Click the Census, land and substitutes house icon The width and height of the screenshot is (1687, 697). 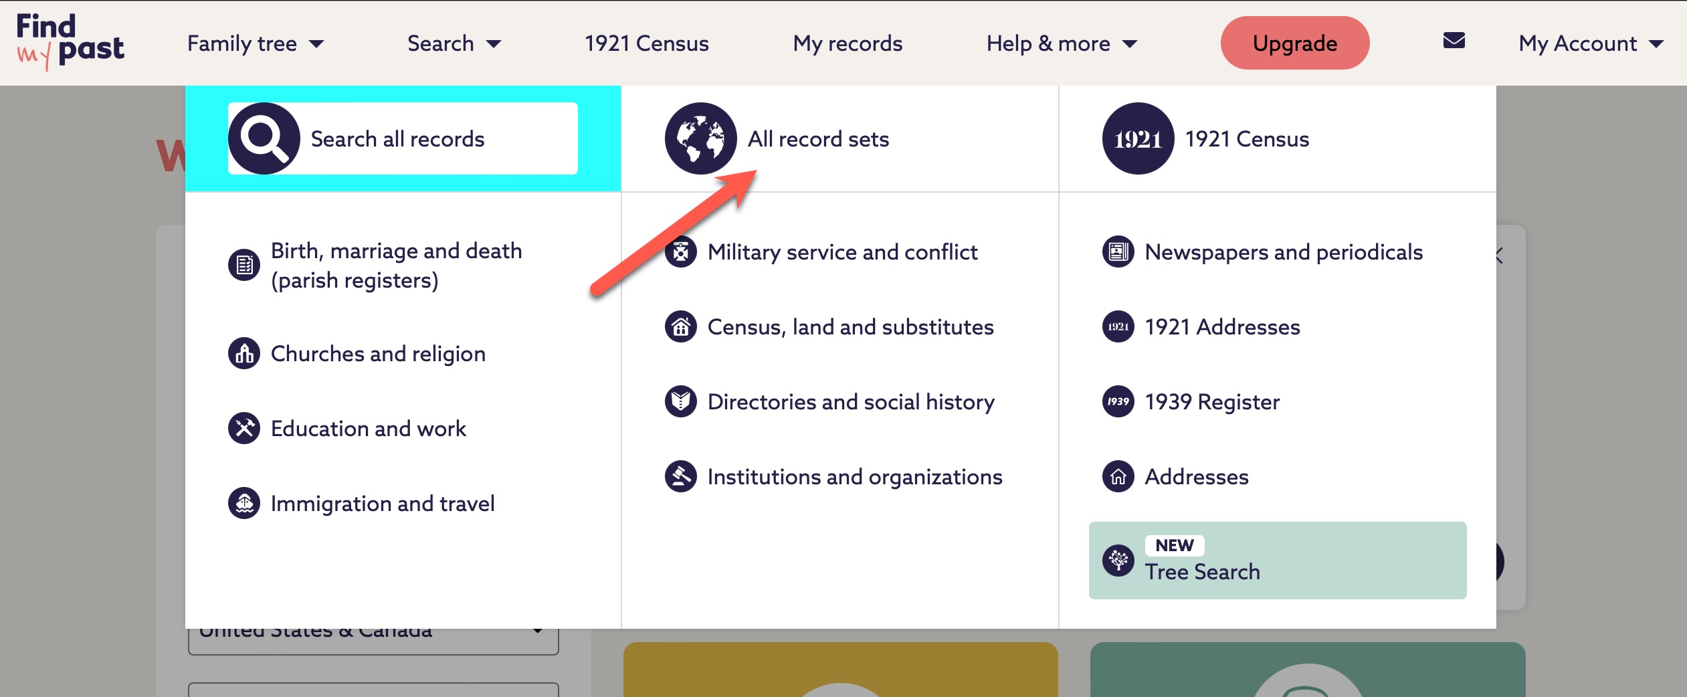pyautogui.click(x=681, y=327)
